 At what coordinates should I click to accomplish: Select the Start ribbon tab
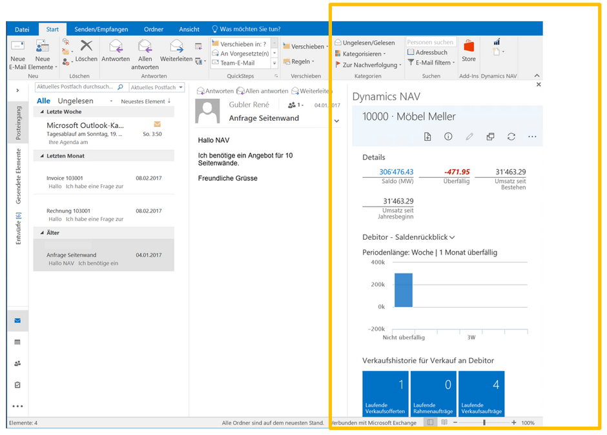(x=52, y=29)
